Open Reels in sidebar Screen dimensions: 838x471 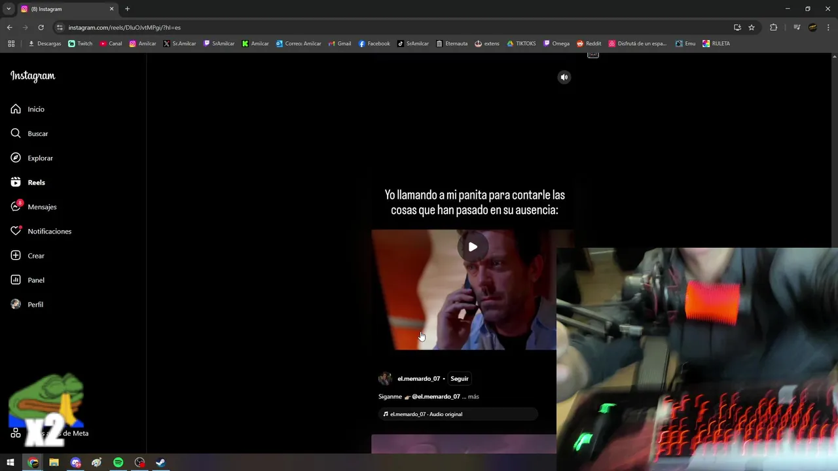pyautogui.click(x=28, y=183)
